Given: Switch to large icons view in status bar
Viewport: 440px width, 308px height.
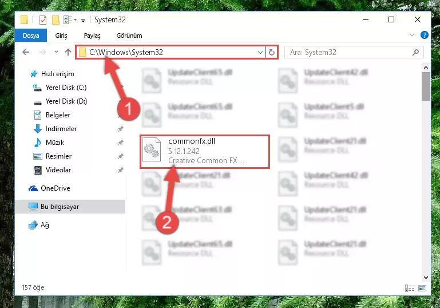Looking at the screenshot, I should point(422,288).
